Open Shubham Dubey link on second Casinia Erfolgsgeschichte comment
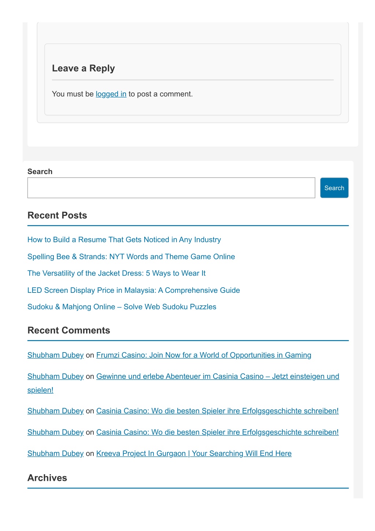Viewport: 375px width, 531px height. 56,432
